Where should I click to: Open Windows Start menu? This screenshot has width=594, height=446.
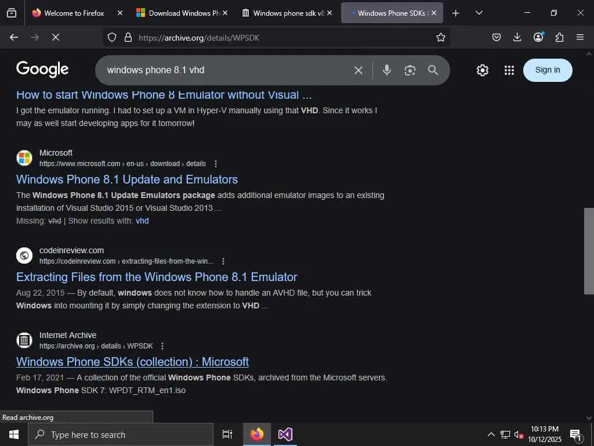14,434
